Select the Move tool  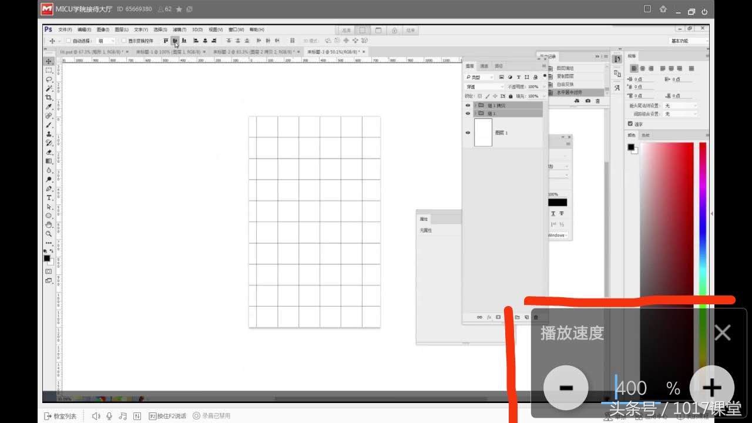[49, 61]
